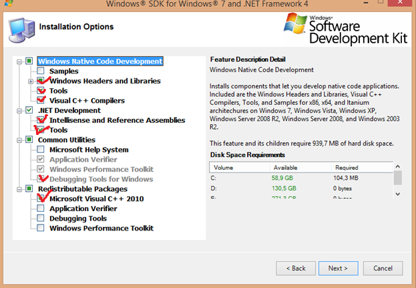Select Intellisense and Reference Assemblies label
This screenshot has width=416, height=288.
click(118, 120)
